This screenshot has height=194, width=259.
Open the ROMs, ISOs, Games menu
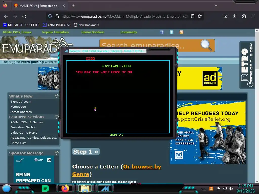point(17,32)
